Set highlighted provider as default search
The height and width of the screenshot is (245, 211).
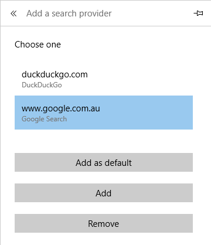point(104,162)
